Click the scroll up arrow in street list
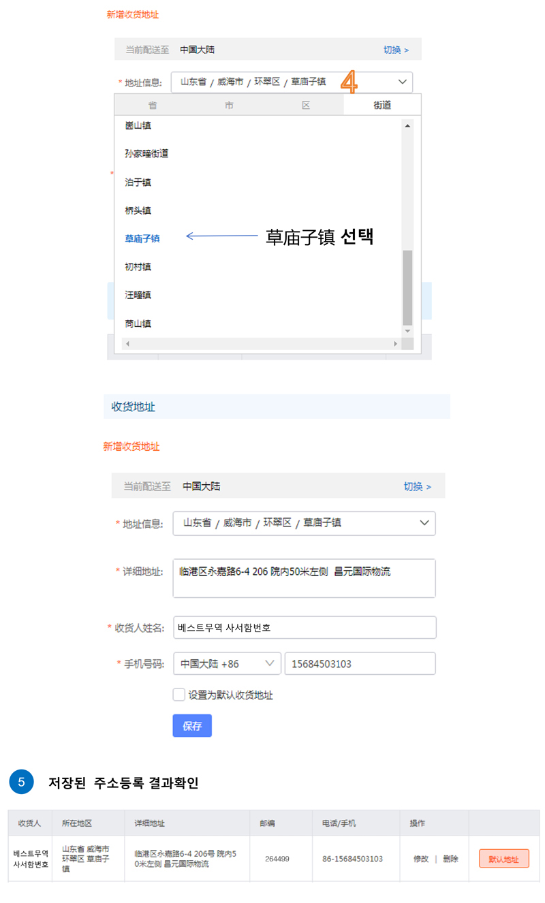This screenshot has width=545, height=903. click(x=407, y=125)
